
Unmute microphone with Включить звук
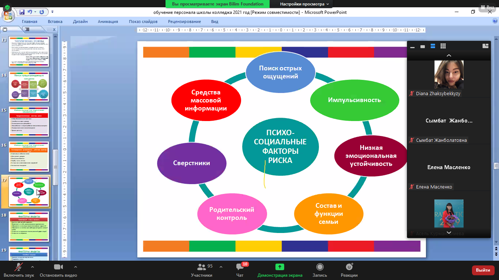coord(18,267)
